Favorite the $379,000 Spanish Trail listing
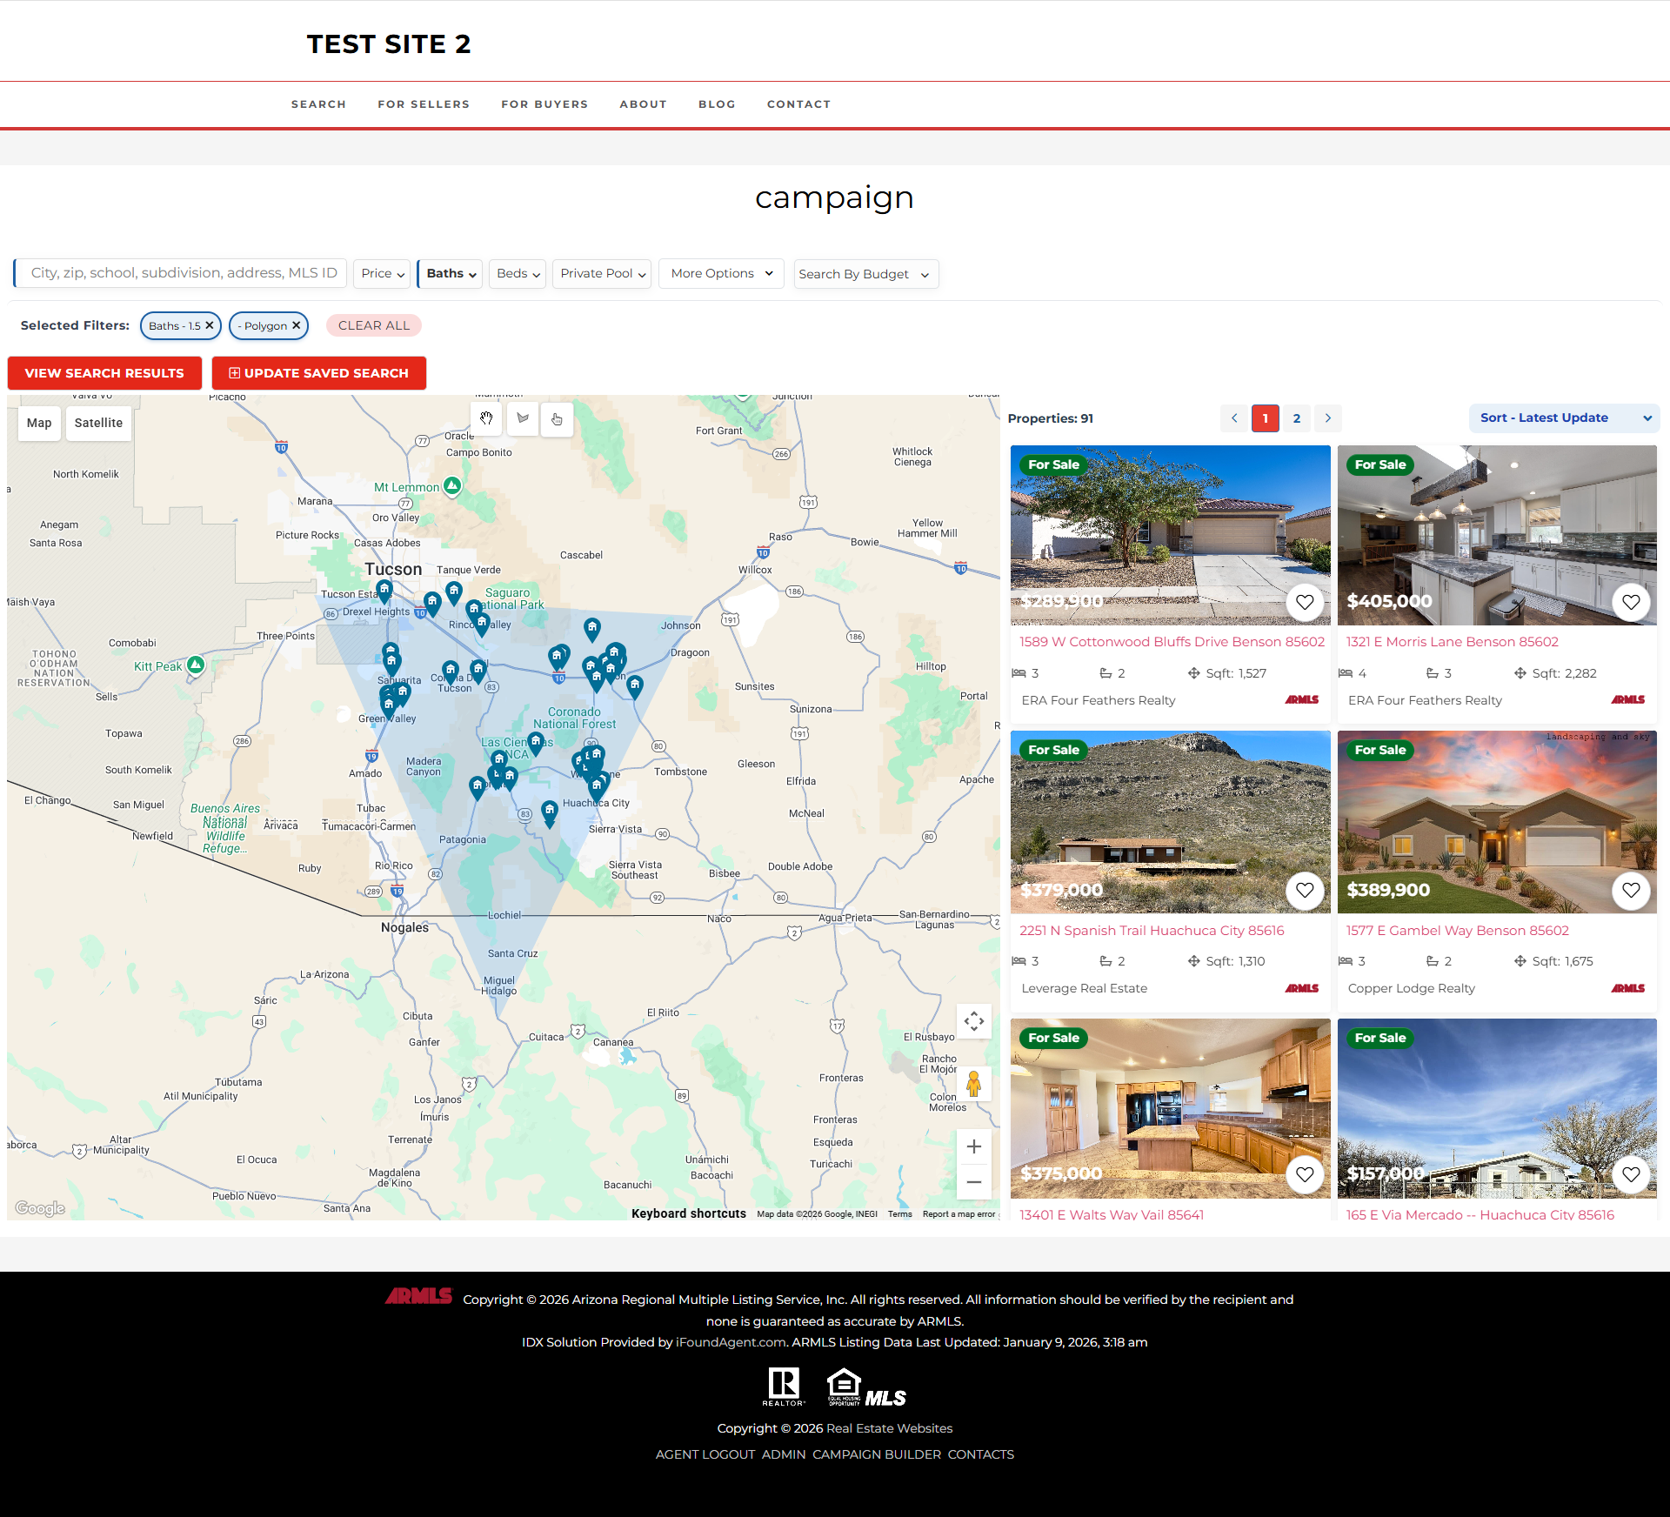The height and width of the screenshot is (1517, 1670). [1305, 890]
